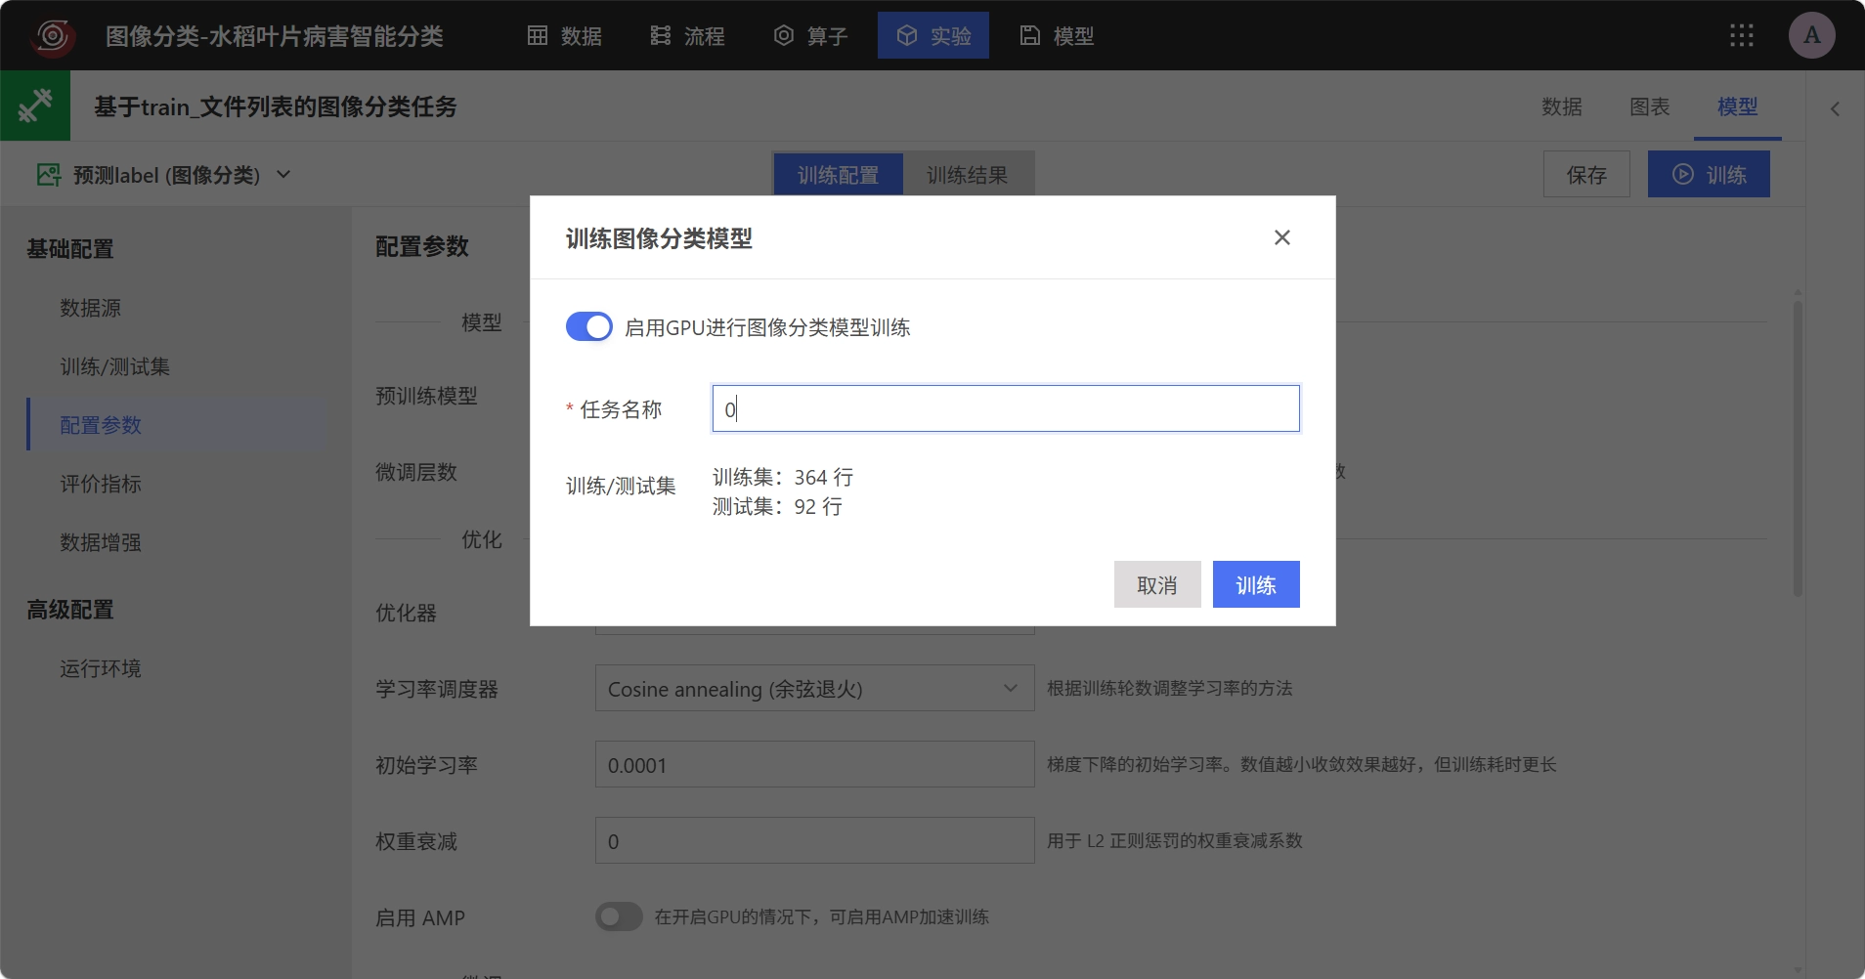Open the 数据 top navigation menu

565,36
